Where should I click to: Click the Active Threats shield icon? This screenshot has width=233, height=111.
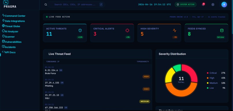[80, 31]
